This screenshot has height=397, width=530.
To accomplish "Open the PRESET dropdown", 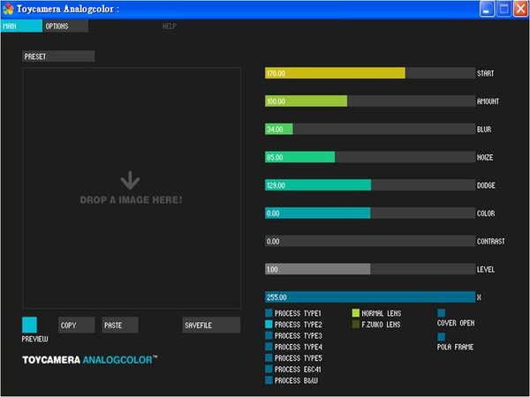I will click(x=58, y=56).
